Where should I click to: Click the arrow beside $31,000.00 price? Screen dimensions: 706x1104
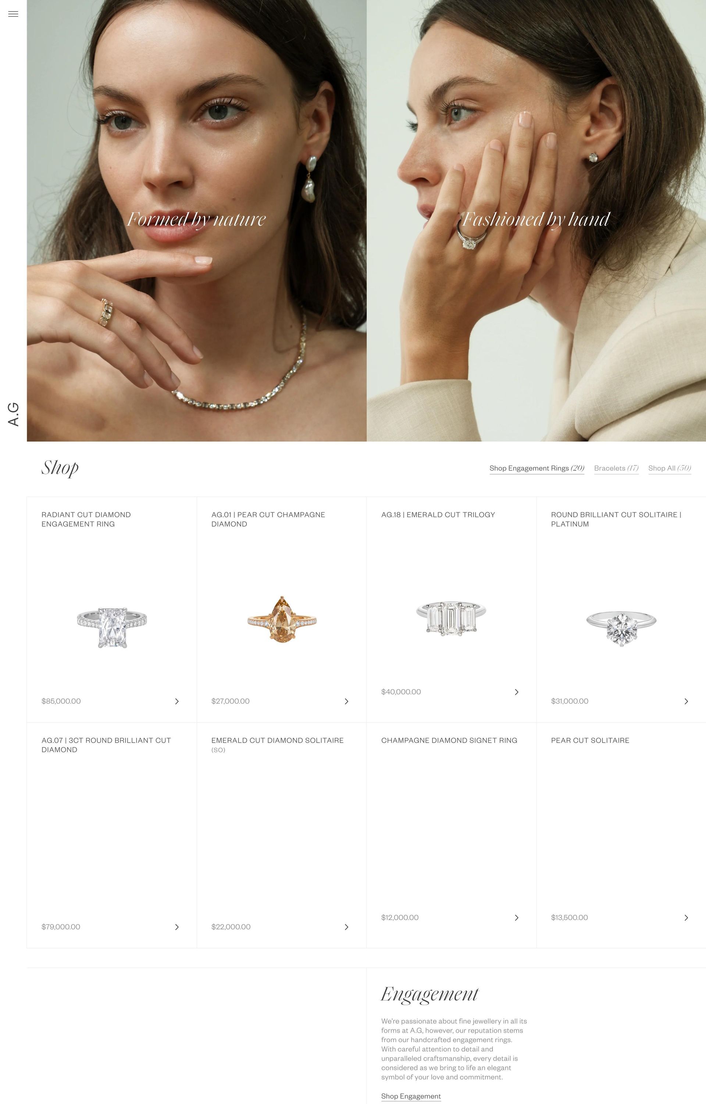686,701
